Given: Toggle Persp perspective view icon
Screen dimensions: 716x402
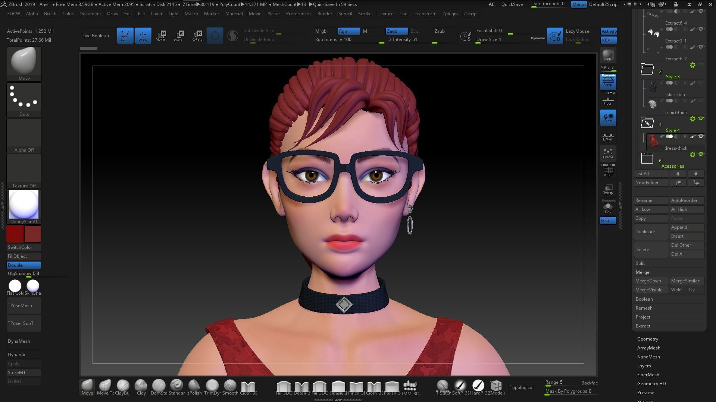Looking at the screenshot, I should (x=608, y=82).
